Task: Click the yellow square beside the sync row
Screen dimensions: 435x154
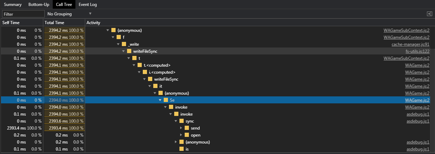Action: pos(182,121)
